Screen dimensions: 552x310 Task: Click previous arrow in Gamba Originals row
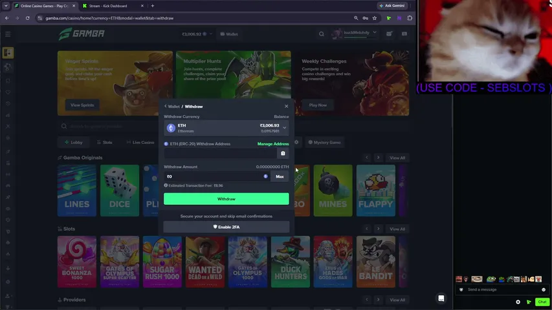click(x=367, y=158)
